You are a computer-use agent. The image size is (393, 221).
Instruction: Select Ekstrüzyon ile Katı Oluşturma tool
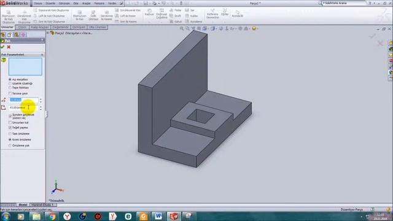[x=8, y=17]
